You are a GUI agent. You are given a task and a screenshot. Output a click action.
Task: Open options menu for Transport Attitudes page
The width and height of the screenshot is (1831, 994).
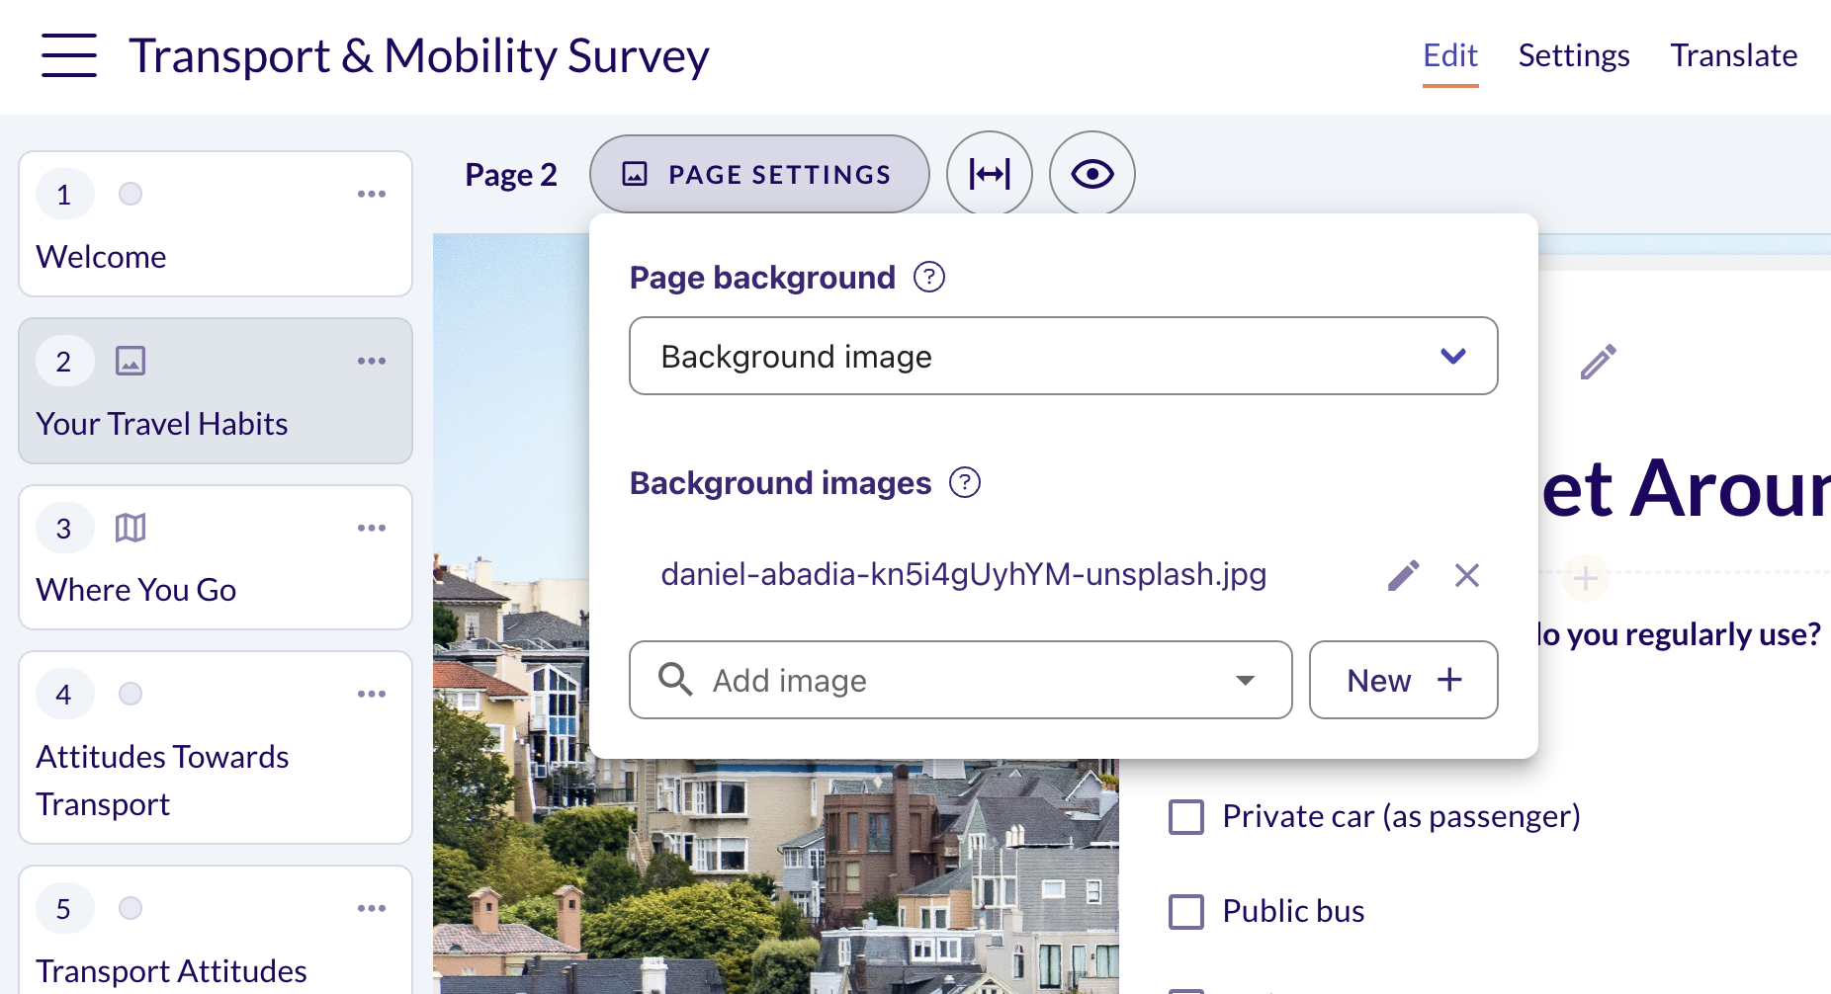[372, 908]
